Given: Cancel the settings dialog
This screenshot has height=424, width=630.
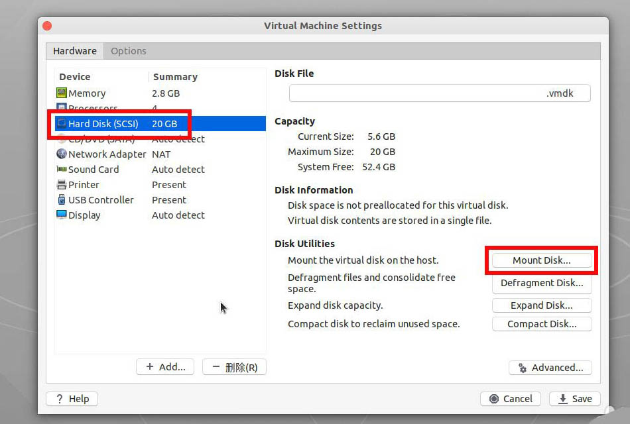Looking at the screenshot, I should pos(510,399).
